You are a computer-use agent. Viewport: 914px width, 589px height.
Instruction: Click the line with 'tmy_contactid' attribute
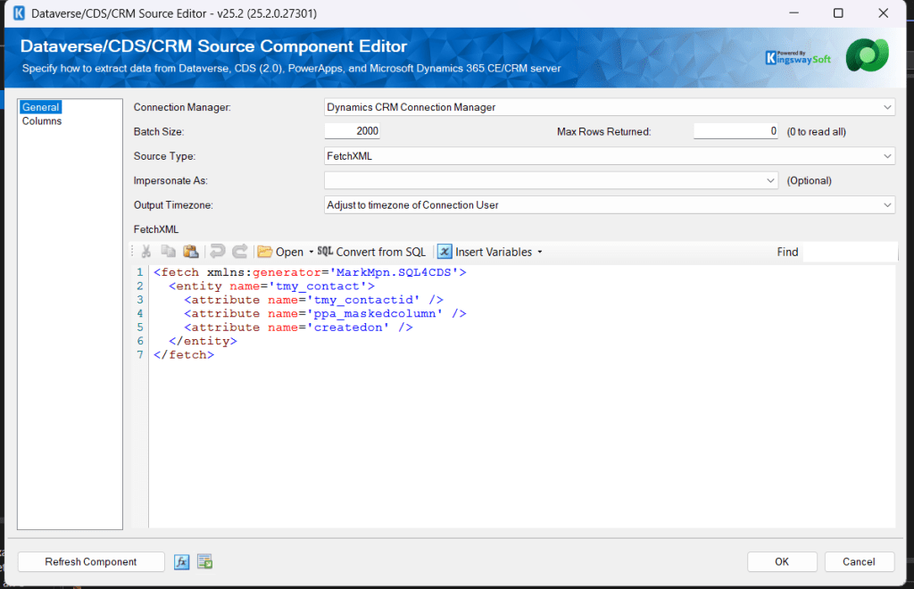click(314, 300)
